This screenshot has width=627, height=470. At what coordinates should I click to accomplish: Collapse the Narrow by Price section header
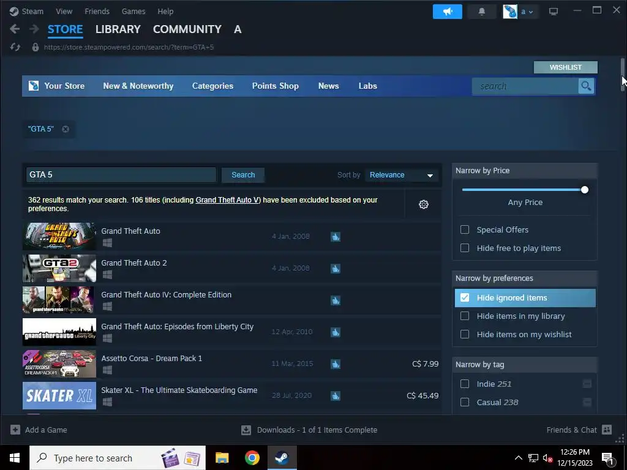(x=525, y=171)
